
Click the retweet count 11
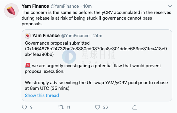68,107
